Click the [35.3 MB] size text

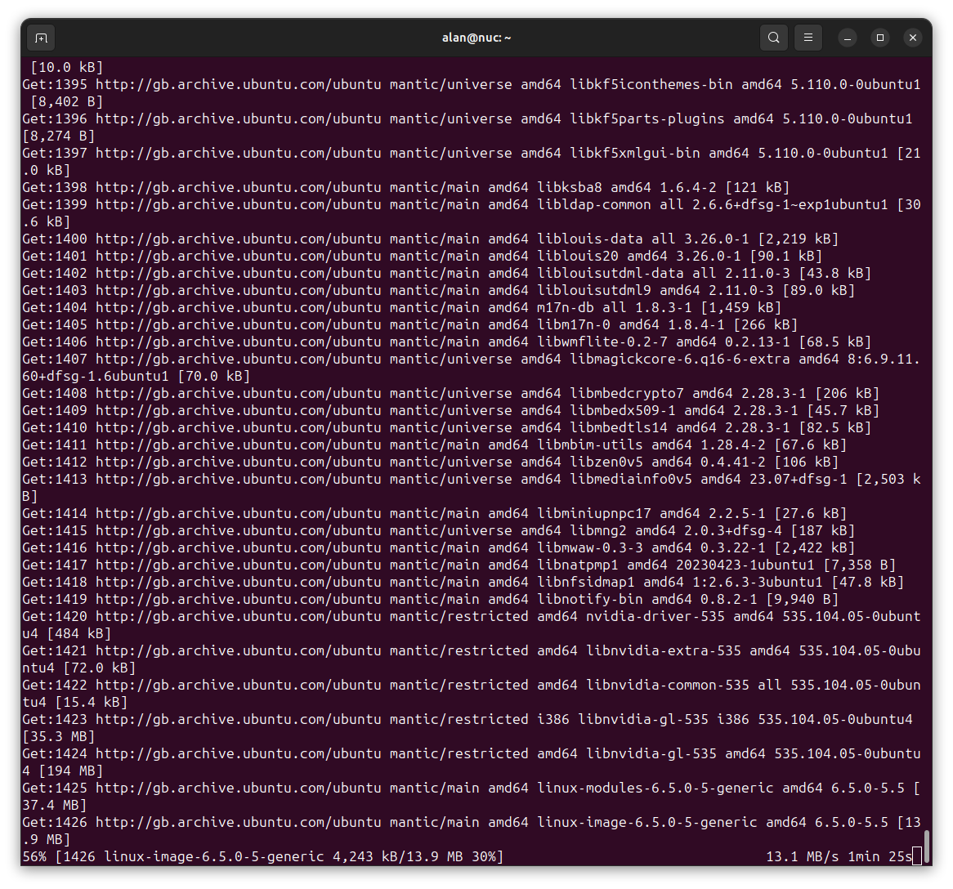pos(59,736)
